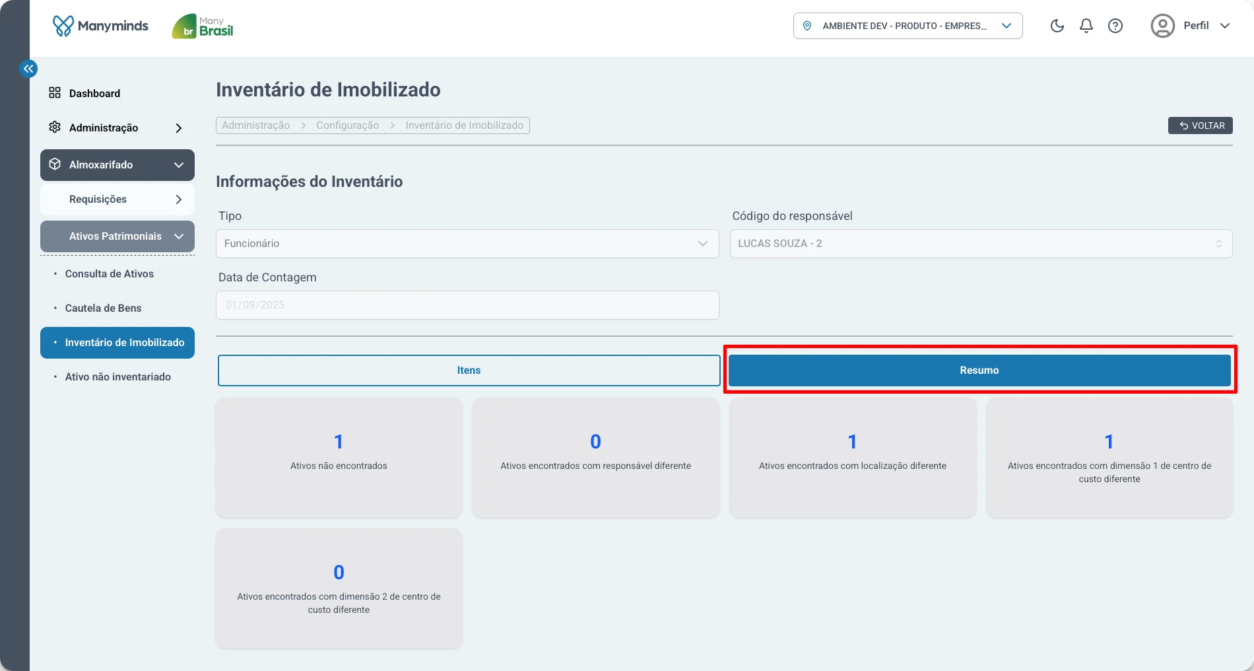Screen dimensions: 1254x671
Task: Expand the Administração submenu arrow
Action: coord(179,128)
